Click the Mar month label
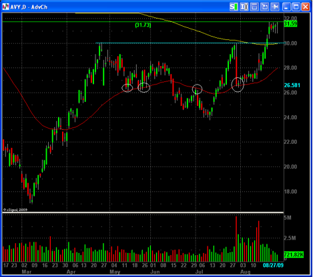The width and height of the screenshot is (327, 277). point(27,272)
